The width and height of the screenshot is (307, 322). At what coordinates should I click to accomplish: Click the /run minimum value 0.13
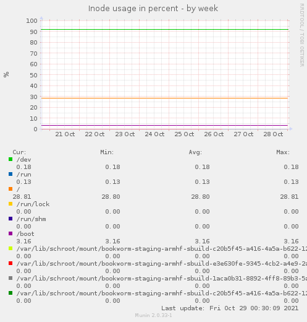[x=112, y=182]
